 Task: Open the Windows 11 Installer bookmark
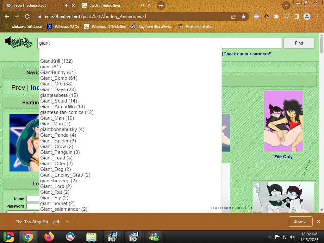pyautogui.click(x=105, y=27)
